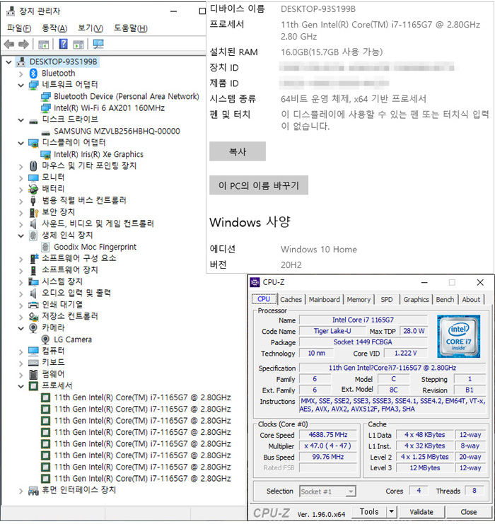Collapse the 네트워크 어댑터 category

[x=21, y=86]
